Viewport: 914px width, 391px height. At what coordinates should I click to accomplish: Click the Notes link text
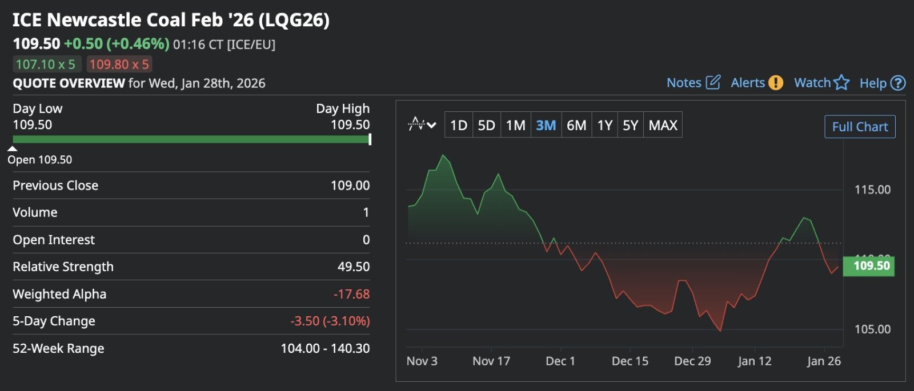pos(684,83)
